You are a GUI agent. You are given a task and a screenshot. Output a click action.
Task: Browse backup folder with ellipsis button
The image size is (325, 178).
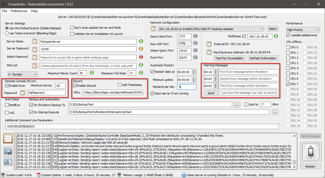click(237, 105)
